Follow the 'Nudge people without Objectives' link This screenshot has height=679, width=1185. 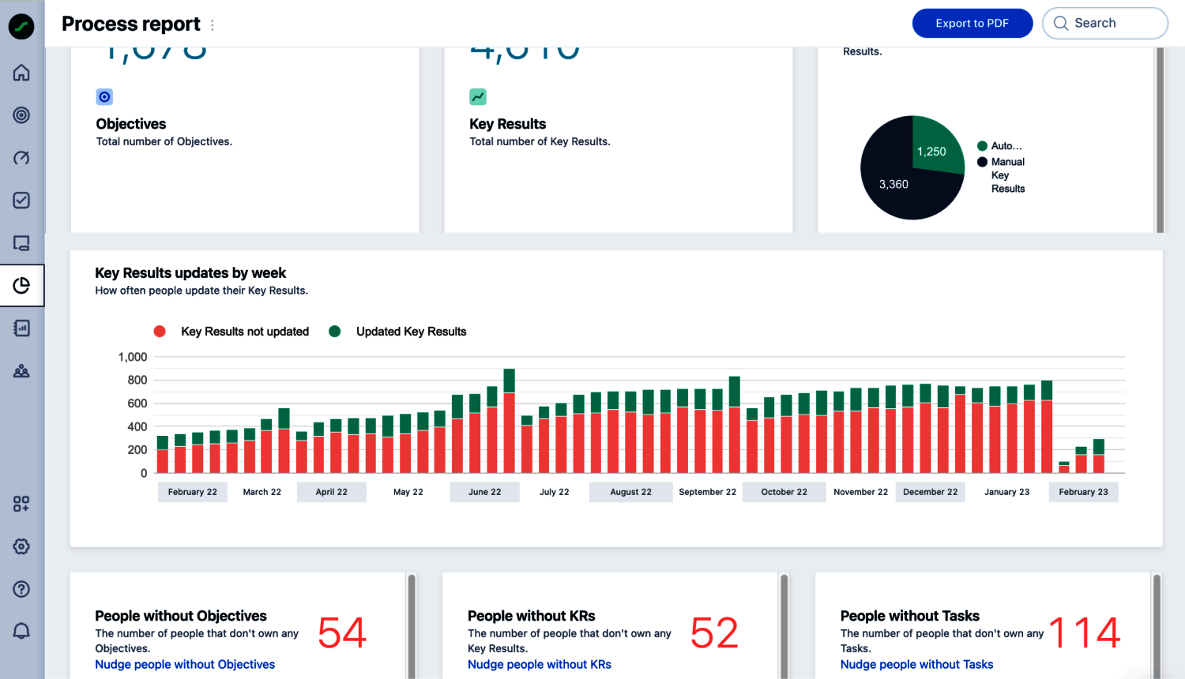184,664
